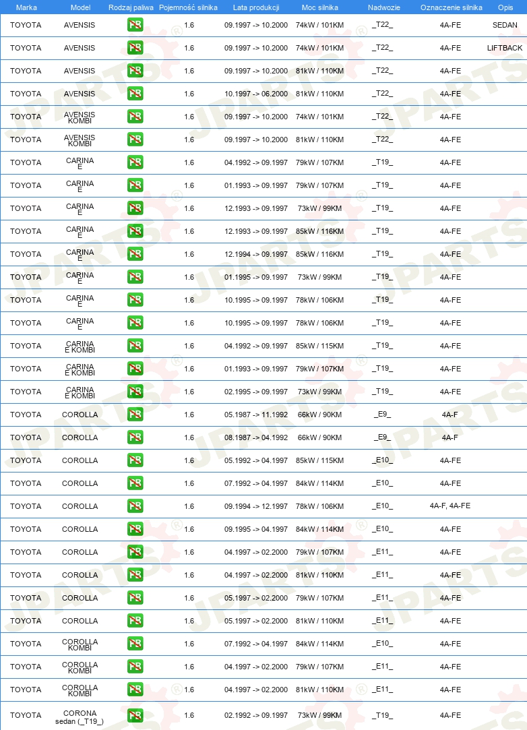Click '_E10_' body cell in Corolla Kombi 07.1992 row
Screen dimensions: 527x730
(382, 644)
